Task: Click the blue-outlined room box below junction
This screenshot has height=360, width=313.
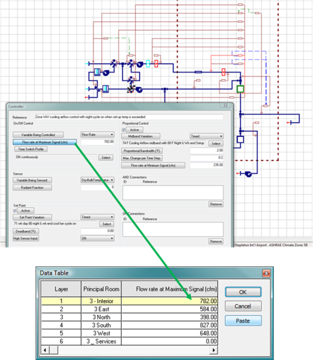Action: 241,139
